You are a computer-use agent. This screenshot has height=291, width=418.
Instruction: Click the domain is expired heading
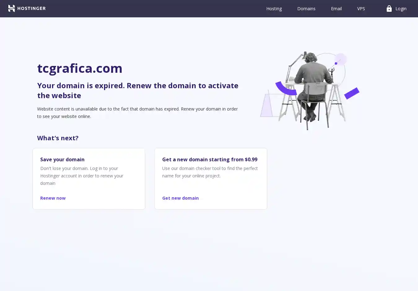(x=138, y=90)
